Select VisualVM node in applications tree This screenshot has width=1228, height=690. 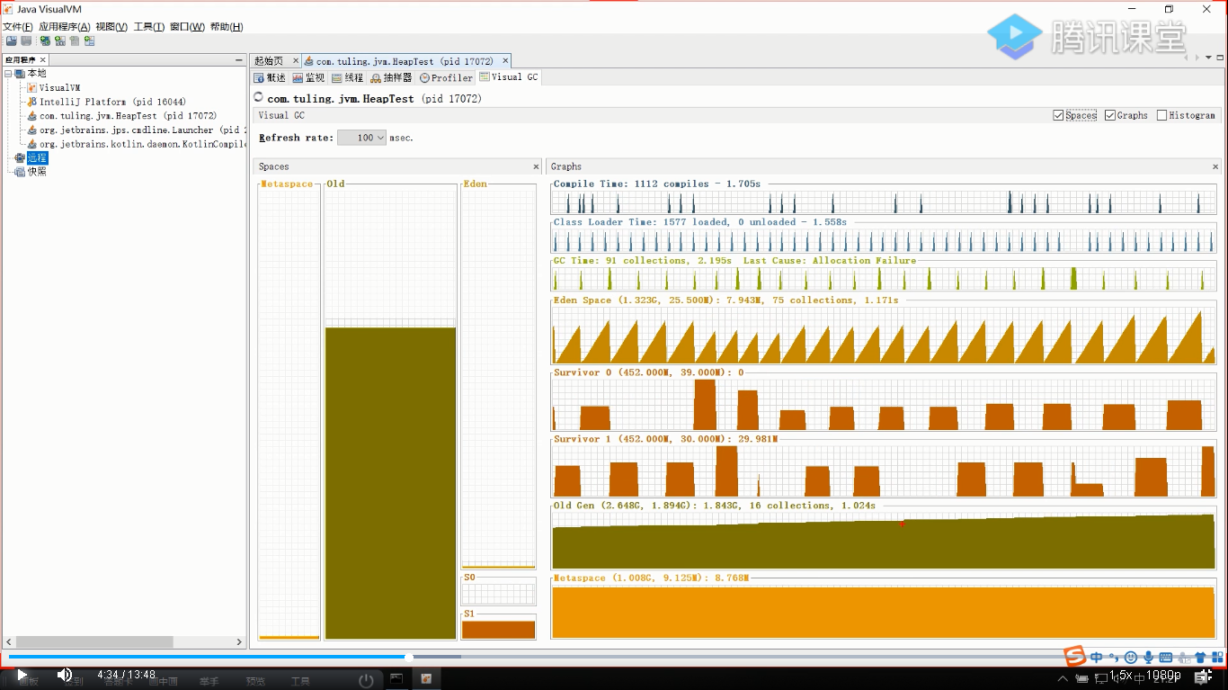[59, 87]
